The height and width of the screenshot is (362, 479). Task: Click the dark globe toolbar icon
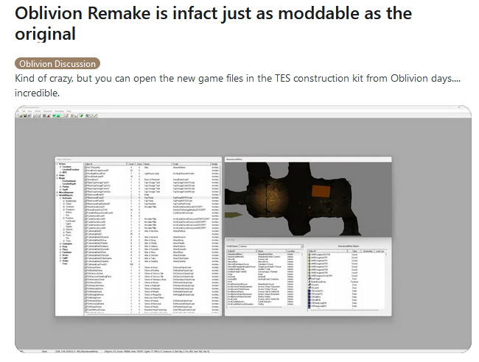coord(87,116)
